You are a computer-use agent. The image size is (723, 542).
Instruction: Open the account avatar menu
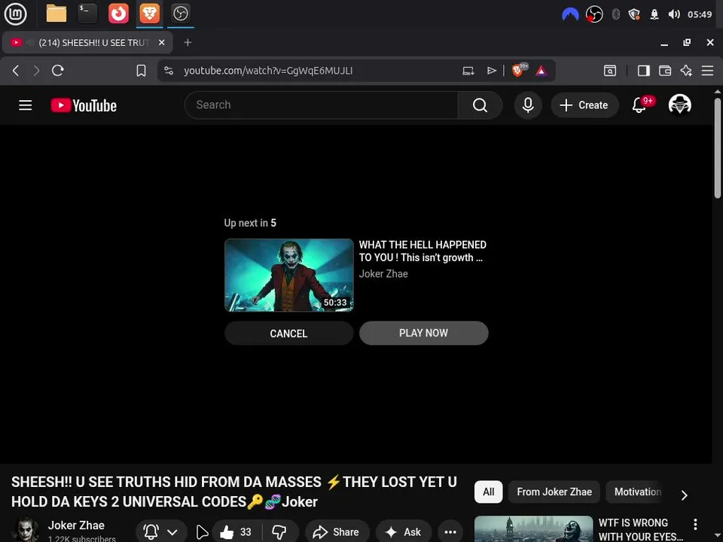pos(679,105)
